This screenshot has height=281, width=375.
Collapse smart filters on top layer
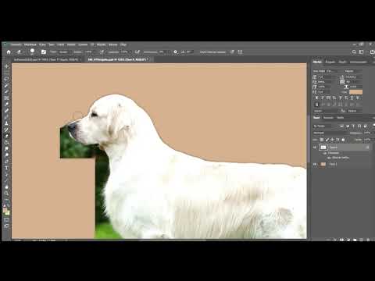coord(367,148)
